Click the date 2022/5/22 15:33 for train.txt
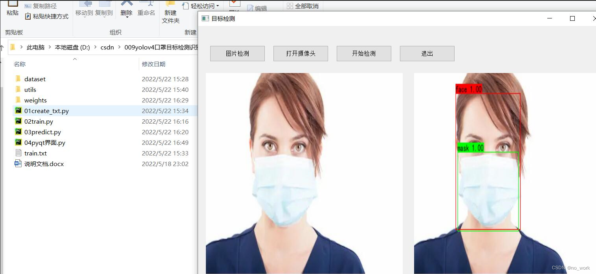Viewport: 596px width, 274px height. coord(165,153)
